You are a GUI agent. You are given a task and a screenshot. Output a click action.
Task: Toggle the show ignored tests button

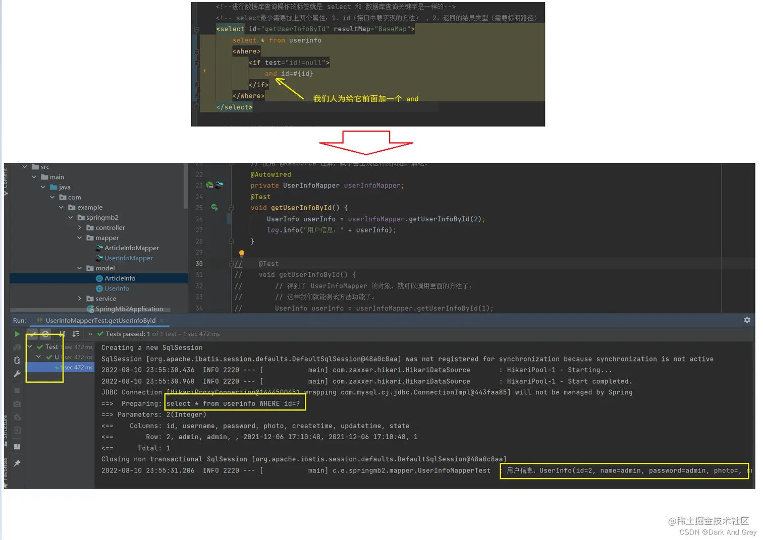pos(46,334)
